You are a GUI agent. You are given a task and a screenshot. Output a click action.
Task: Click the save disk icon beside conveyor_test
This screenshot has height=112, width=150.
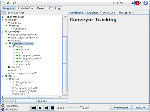pos(4,13)
